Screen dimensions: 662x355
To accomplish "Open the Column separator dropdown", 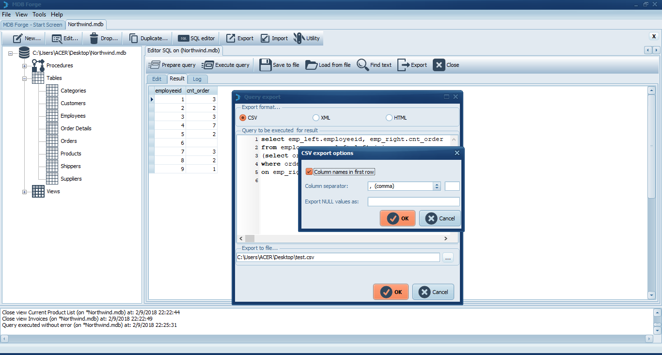I will [437, 186].
